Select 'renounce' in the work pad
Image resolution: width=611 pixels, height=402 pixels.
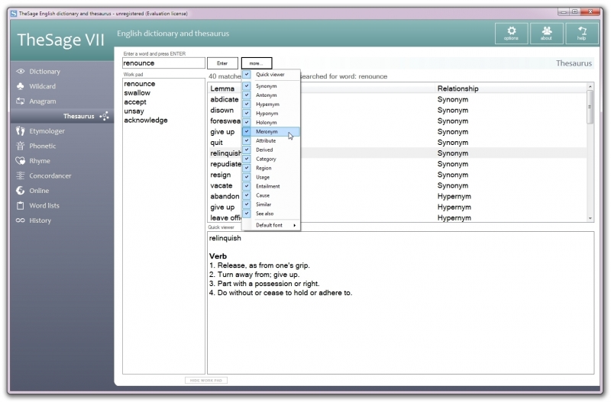[x=140, y=84]
